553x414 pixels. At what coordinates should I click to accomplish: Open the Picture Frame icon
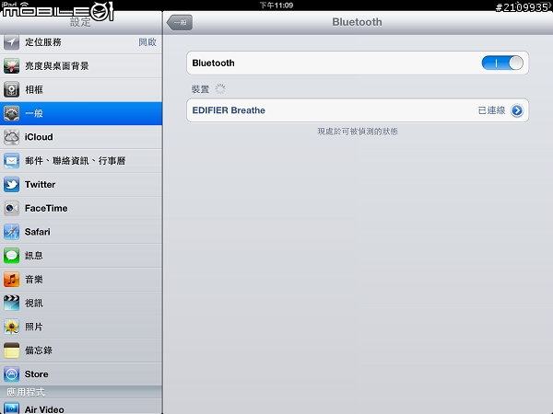tap(12, 90)
